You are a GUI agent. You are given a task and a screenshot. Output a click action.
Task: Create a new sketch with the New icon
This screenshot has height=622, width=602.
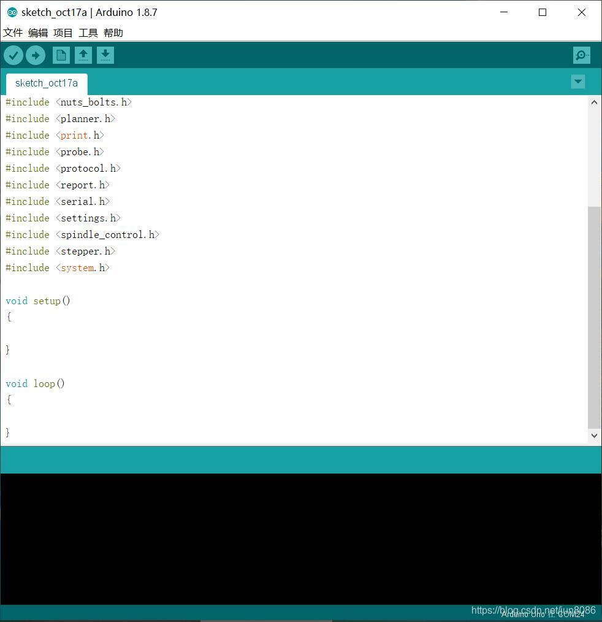pos(61,55)
